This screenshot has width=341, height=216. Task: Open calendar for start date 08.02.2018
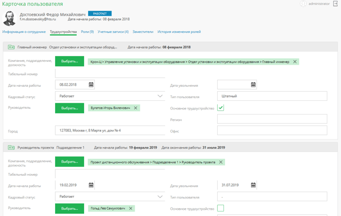click(91, 84)
